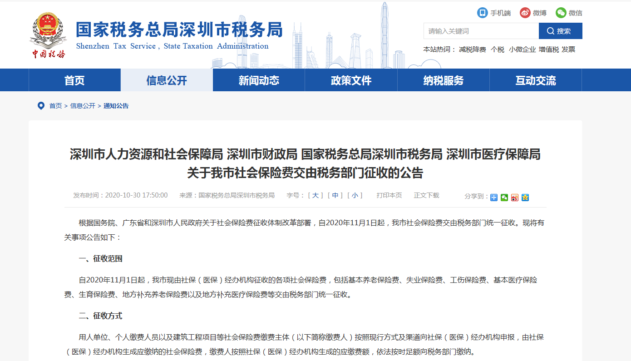Go to 纳税服务 navigation menu
The height and width of the screenshot is (361, 631).
(x=443, y=80)
